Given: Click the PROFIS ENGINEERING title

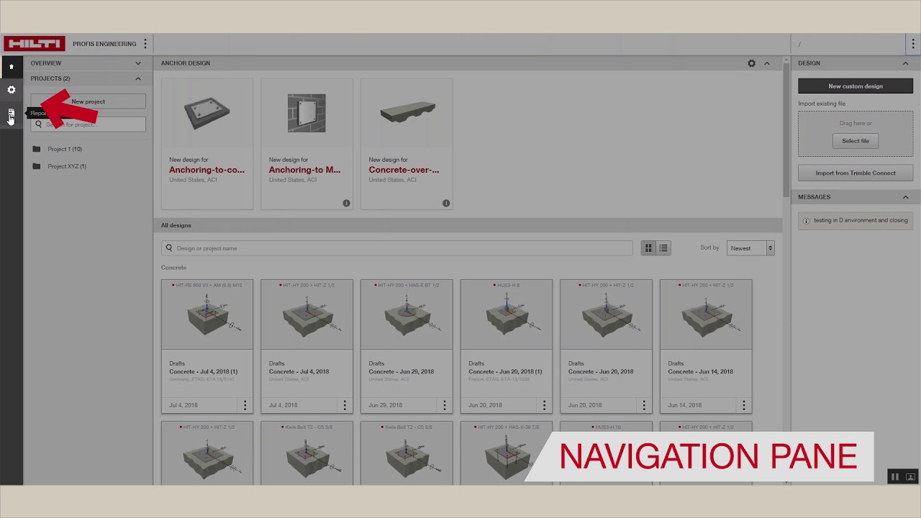Looking at the screenshot, I should 104,44.
